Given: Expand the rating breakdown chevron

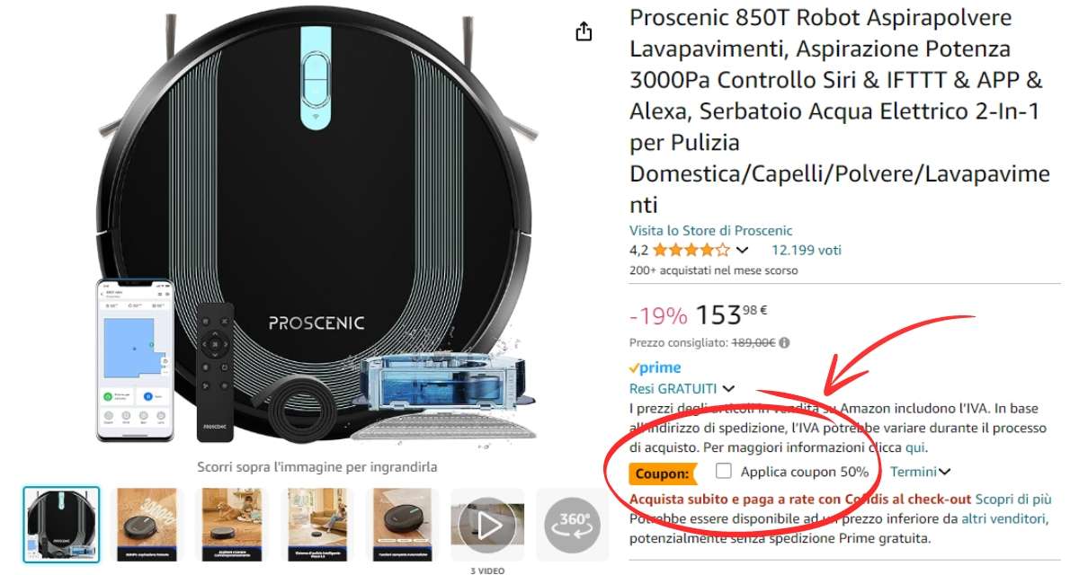Looking at the screenshot, I should pyautogui.click(x=742, y=250).
